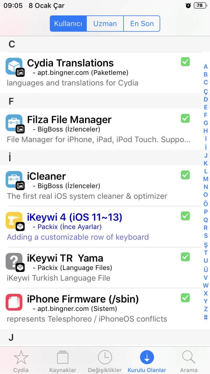Jump to letter M in index

(x=206, y=179)
